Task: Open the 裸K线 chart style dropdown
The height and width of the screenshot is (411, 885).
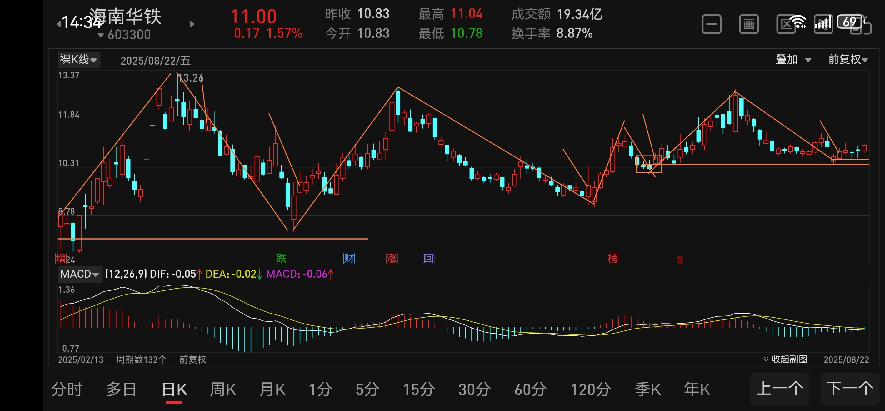Action: (79, 60)
